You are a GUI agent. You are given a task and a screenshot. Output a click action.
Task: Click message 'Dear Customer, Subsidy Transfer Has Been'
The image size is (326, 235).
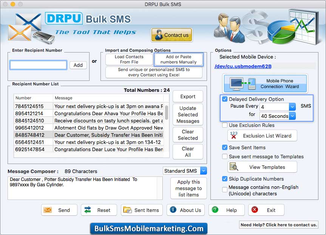tap(108, 135)
